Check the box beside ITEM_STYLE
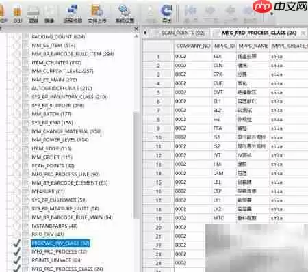 coord(16,148)
